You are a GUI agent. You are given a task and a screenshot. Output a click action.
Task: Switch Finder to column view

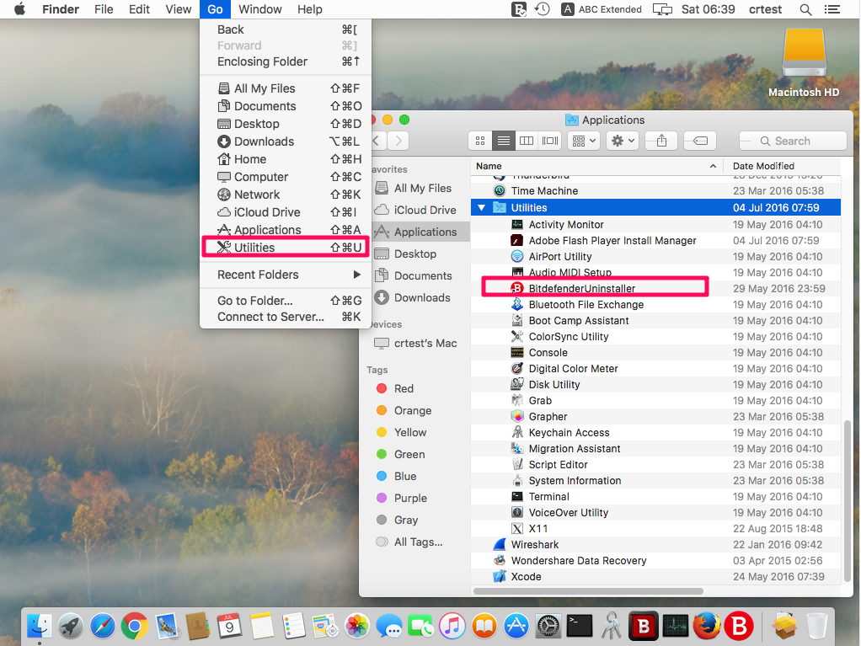pos(526,141)
